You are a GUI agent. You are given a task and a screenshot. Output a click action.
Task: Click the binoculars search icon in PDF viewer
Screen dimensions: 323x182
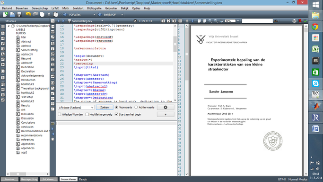[276, 21]
